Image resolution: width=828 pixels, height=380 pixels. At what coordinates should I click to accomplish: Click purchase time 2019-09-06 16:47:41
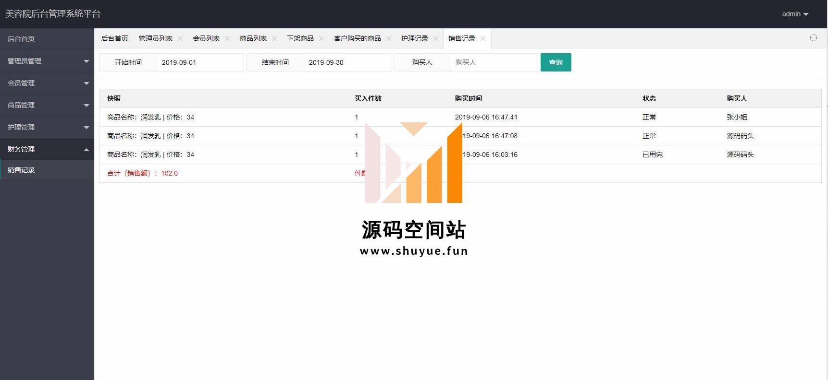pos(486,117)
